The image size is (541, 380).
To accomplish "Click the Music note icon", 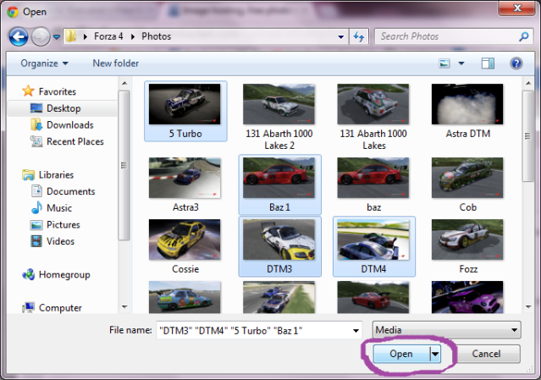I will [36, 207].
